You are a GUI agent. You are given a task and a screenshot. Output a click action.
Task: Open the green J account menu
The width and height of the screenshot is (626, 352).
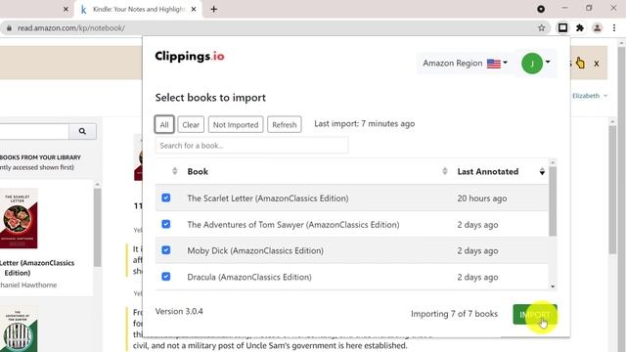pyautogui.click(x=536, y=63)
